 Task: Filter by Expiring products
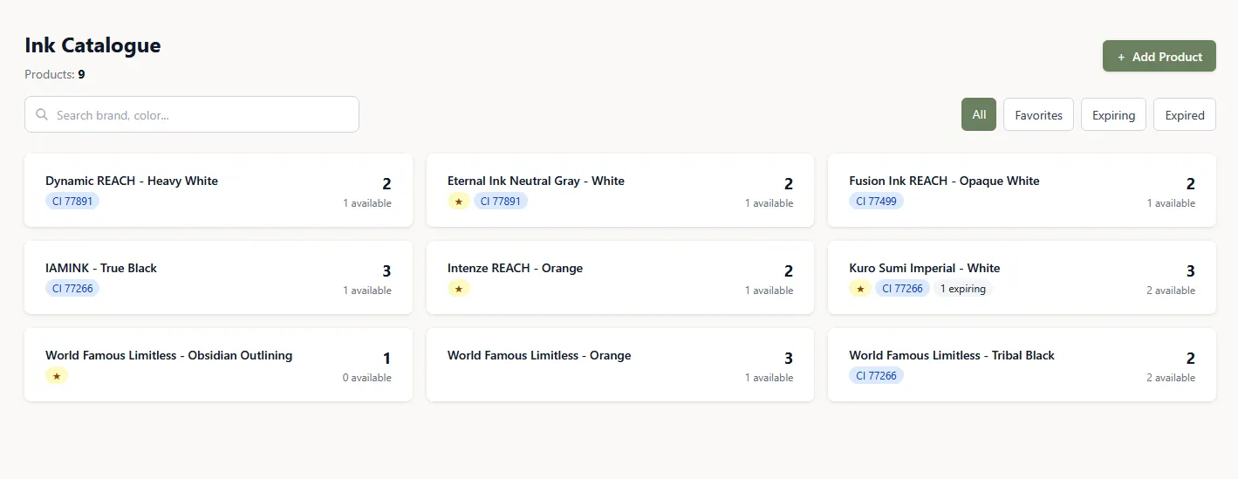1113,114
